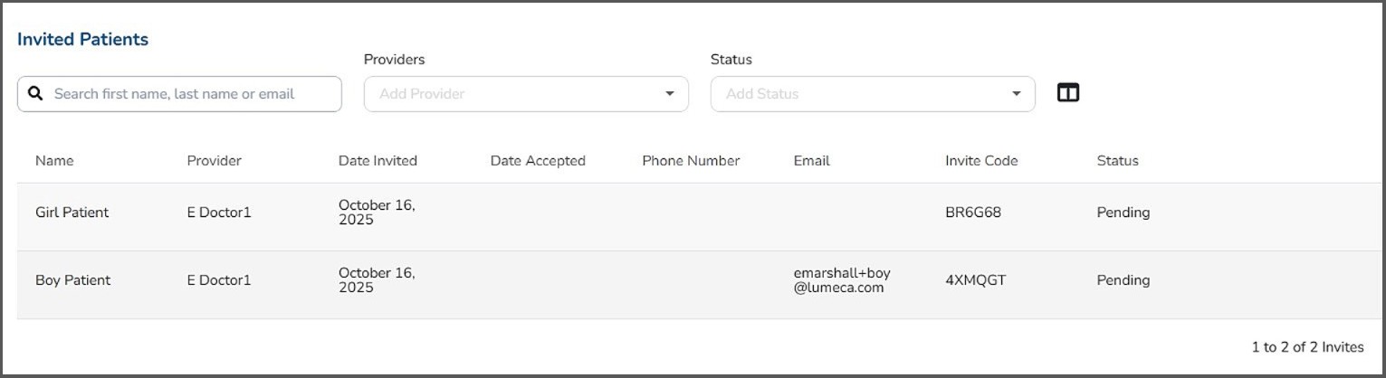Screen dimensions: 1386x378
Task: Click the Add Status combo box
Action: point(858,94)
